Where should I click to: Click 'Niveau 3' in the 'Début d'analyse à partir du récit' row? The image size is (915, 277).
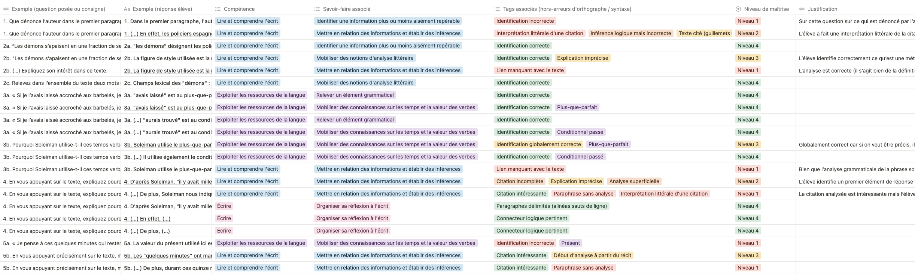point(748,255)
